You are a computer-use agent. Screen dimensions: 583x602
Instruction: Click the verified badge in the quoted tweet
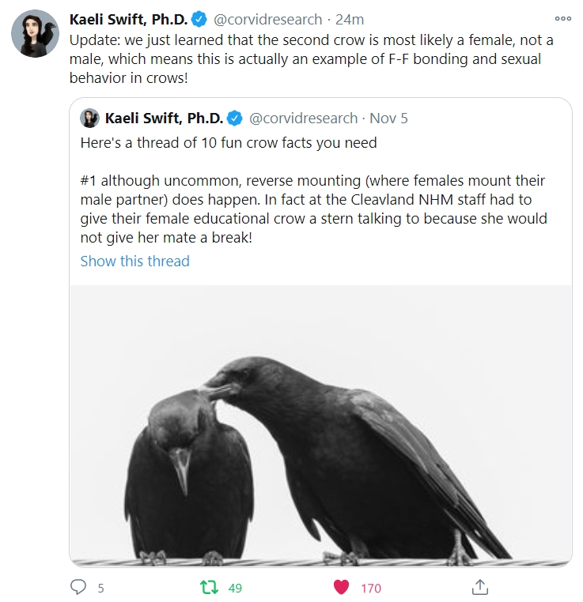coord(235,119)
